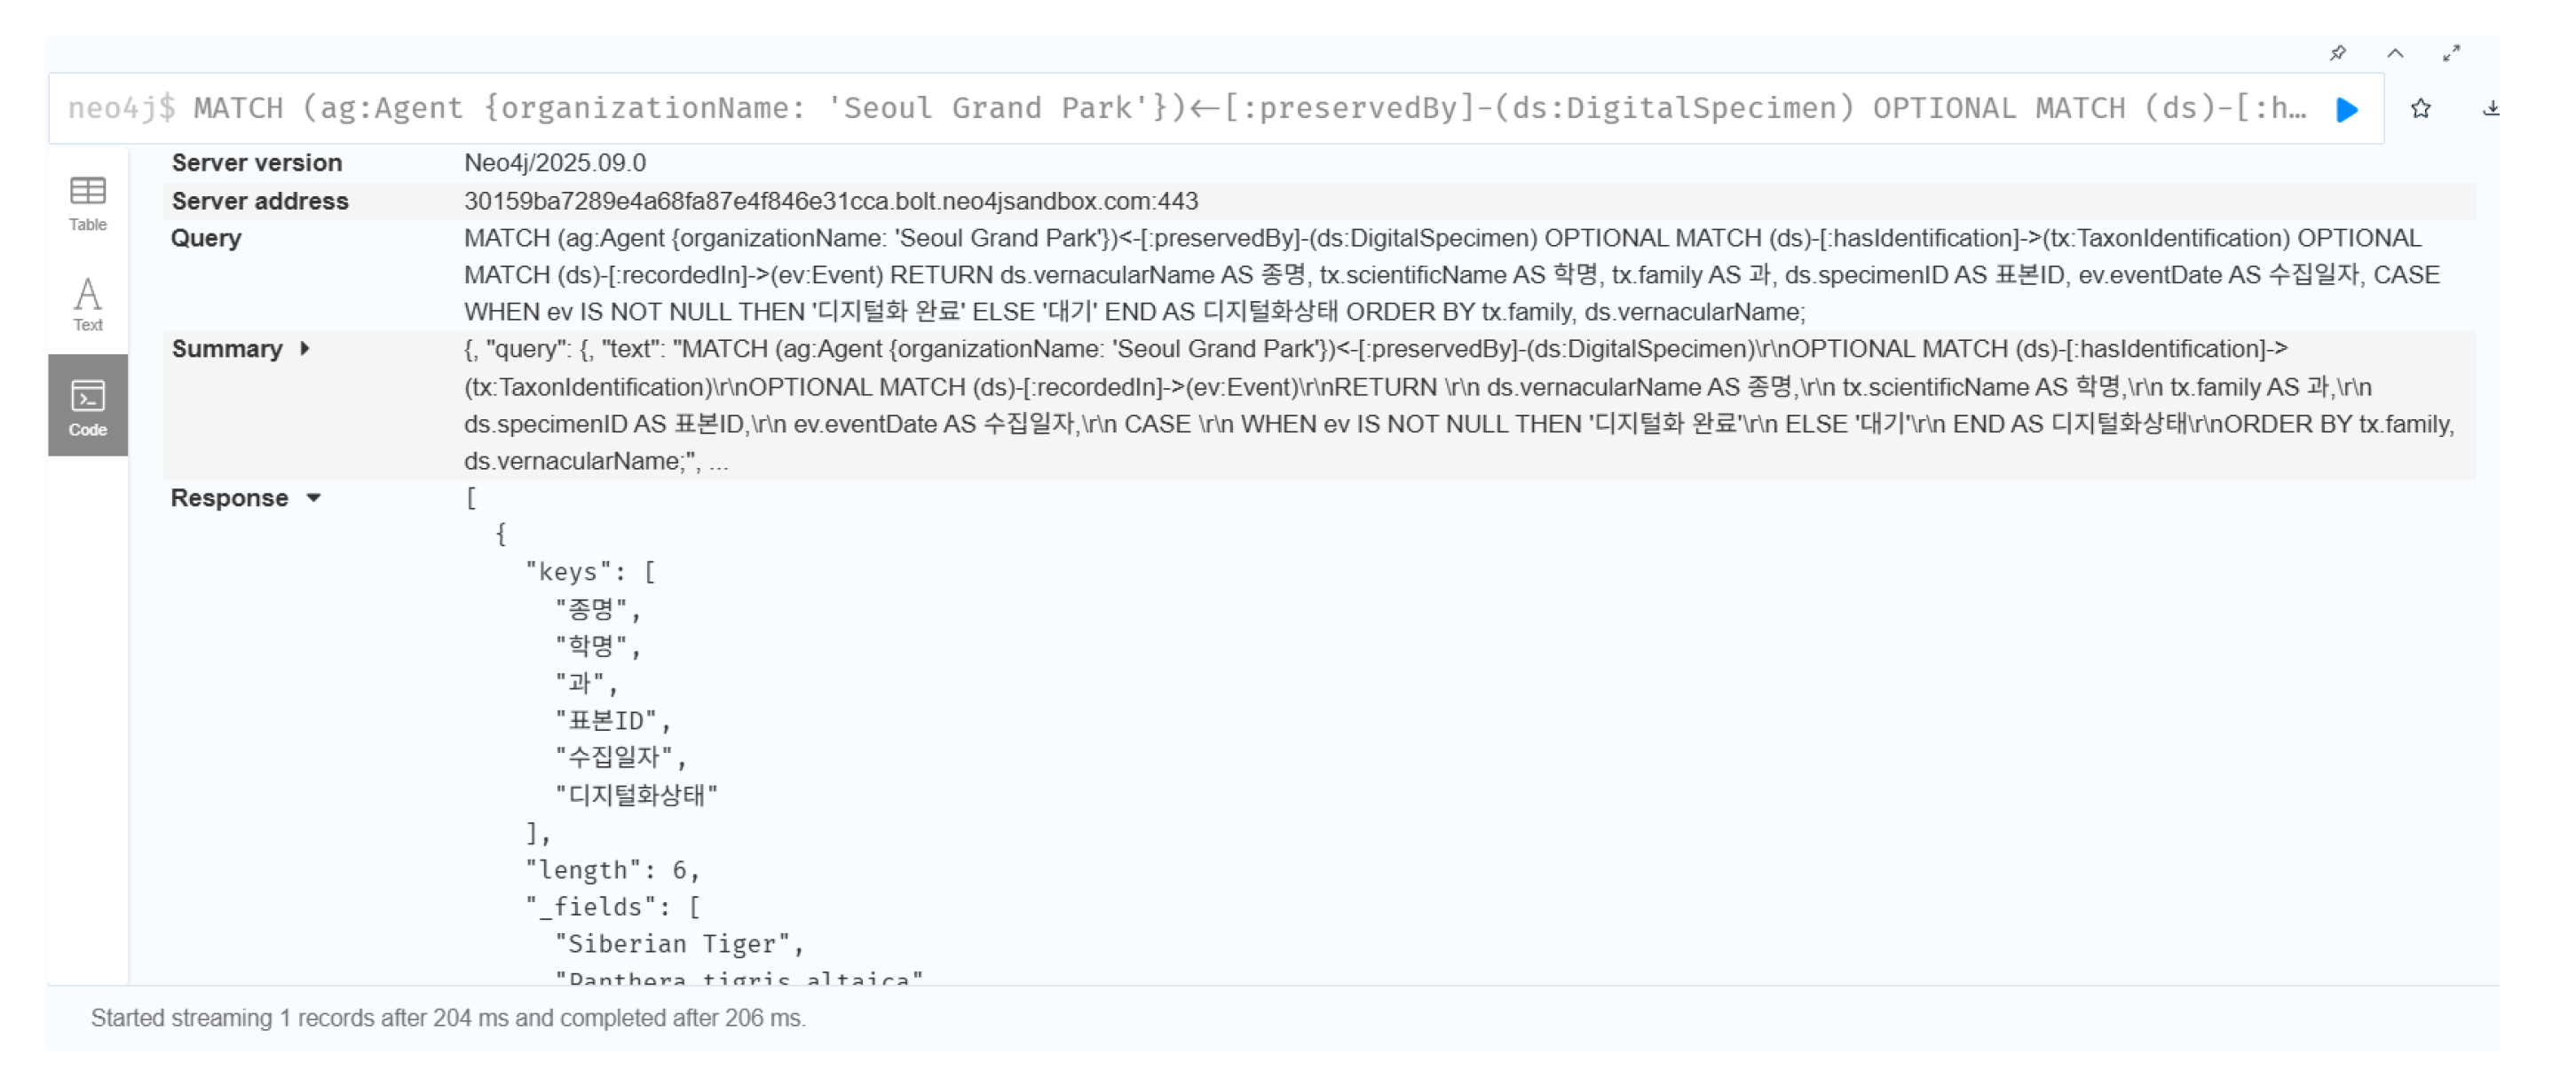
Task: Click the Response label
Action: click(229, 498)
